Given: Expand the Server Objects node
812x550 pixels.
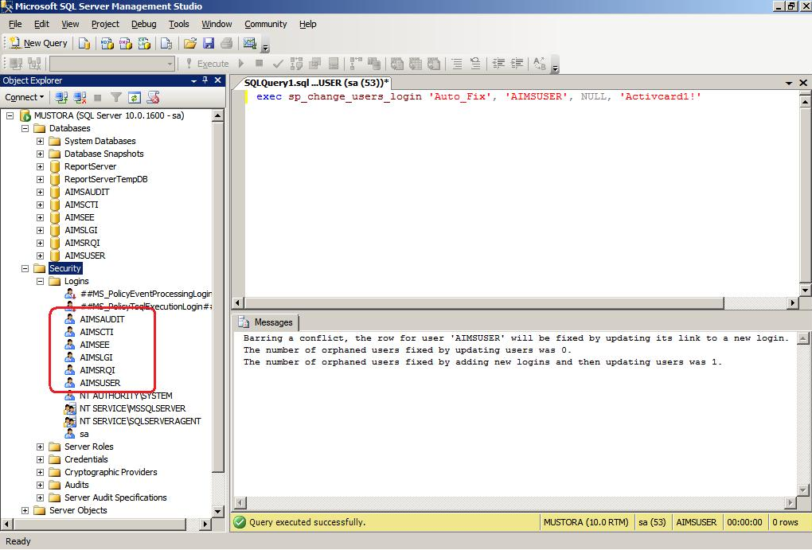Looking at the screenshot, I should tap(25, 510).
